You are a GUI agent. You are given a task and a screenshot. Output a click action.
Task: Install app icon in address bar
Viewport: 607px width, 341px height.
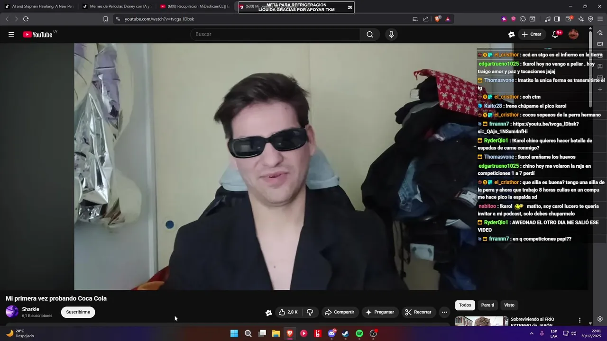point(415,19)
